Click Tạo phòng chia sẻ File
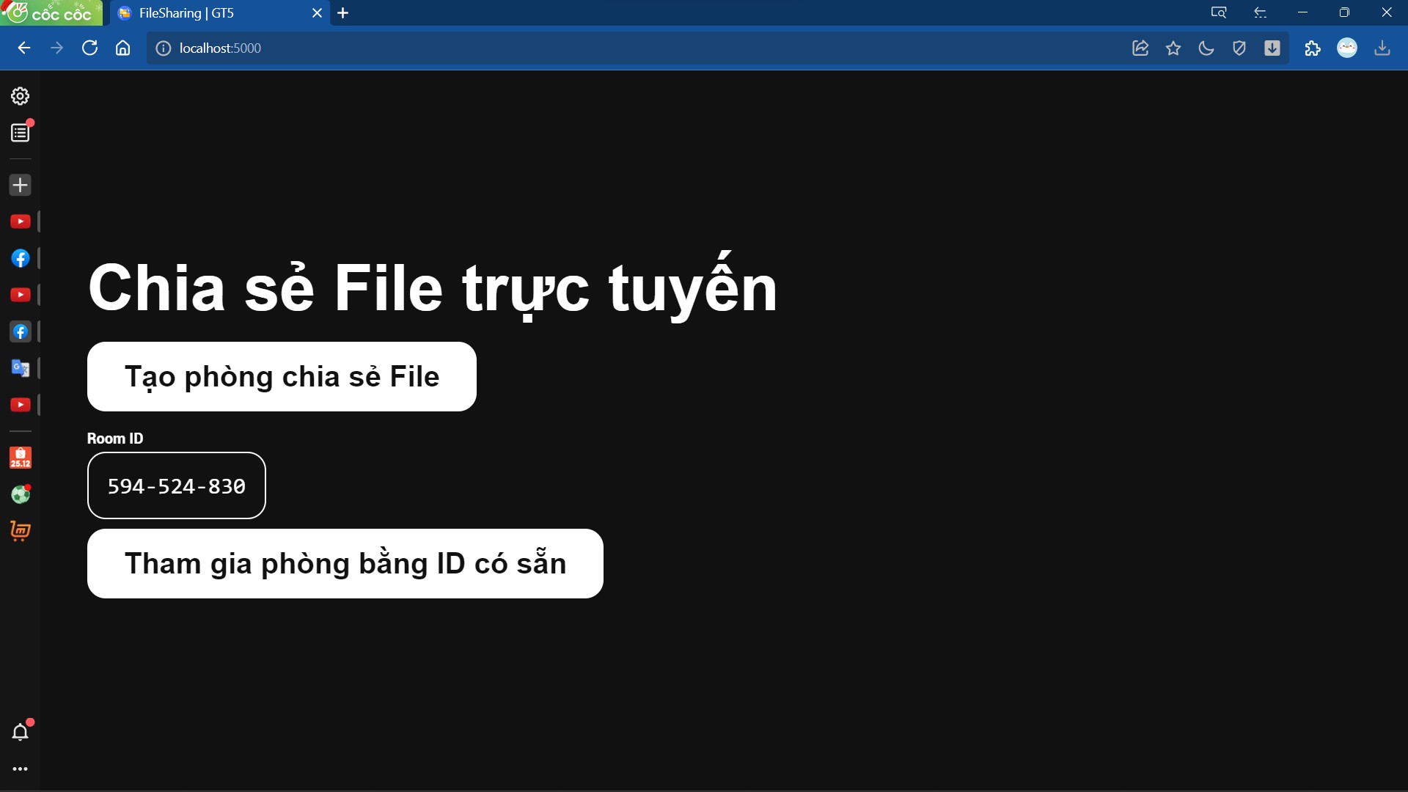 [x=282, y=376]
